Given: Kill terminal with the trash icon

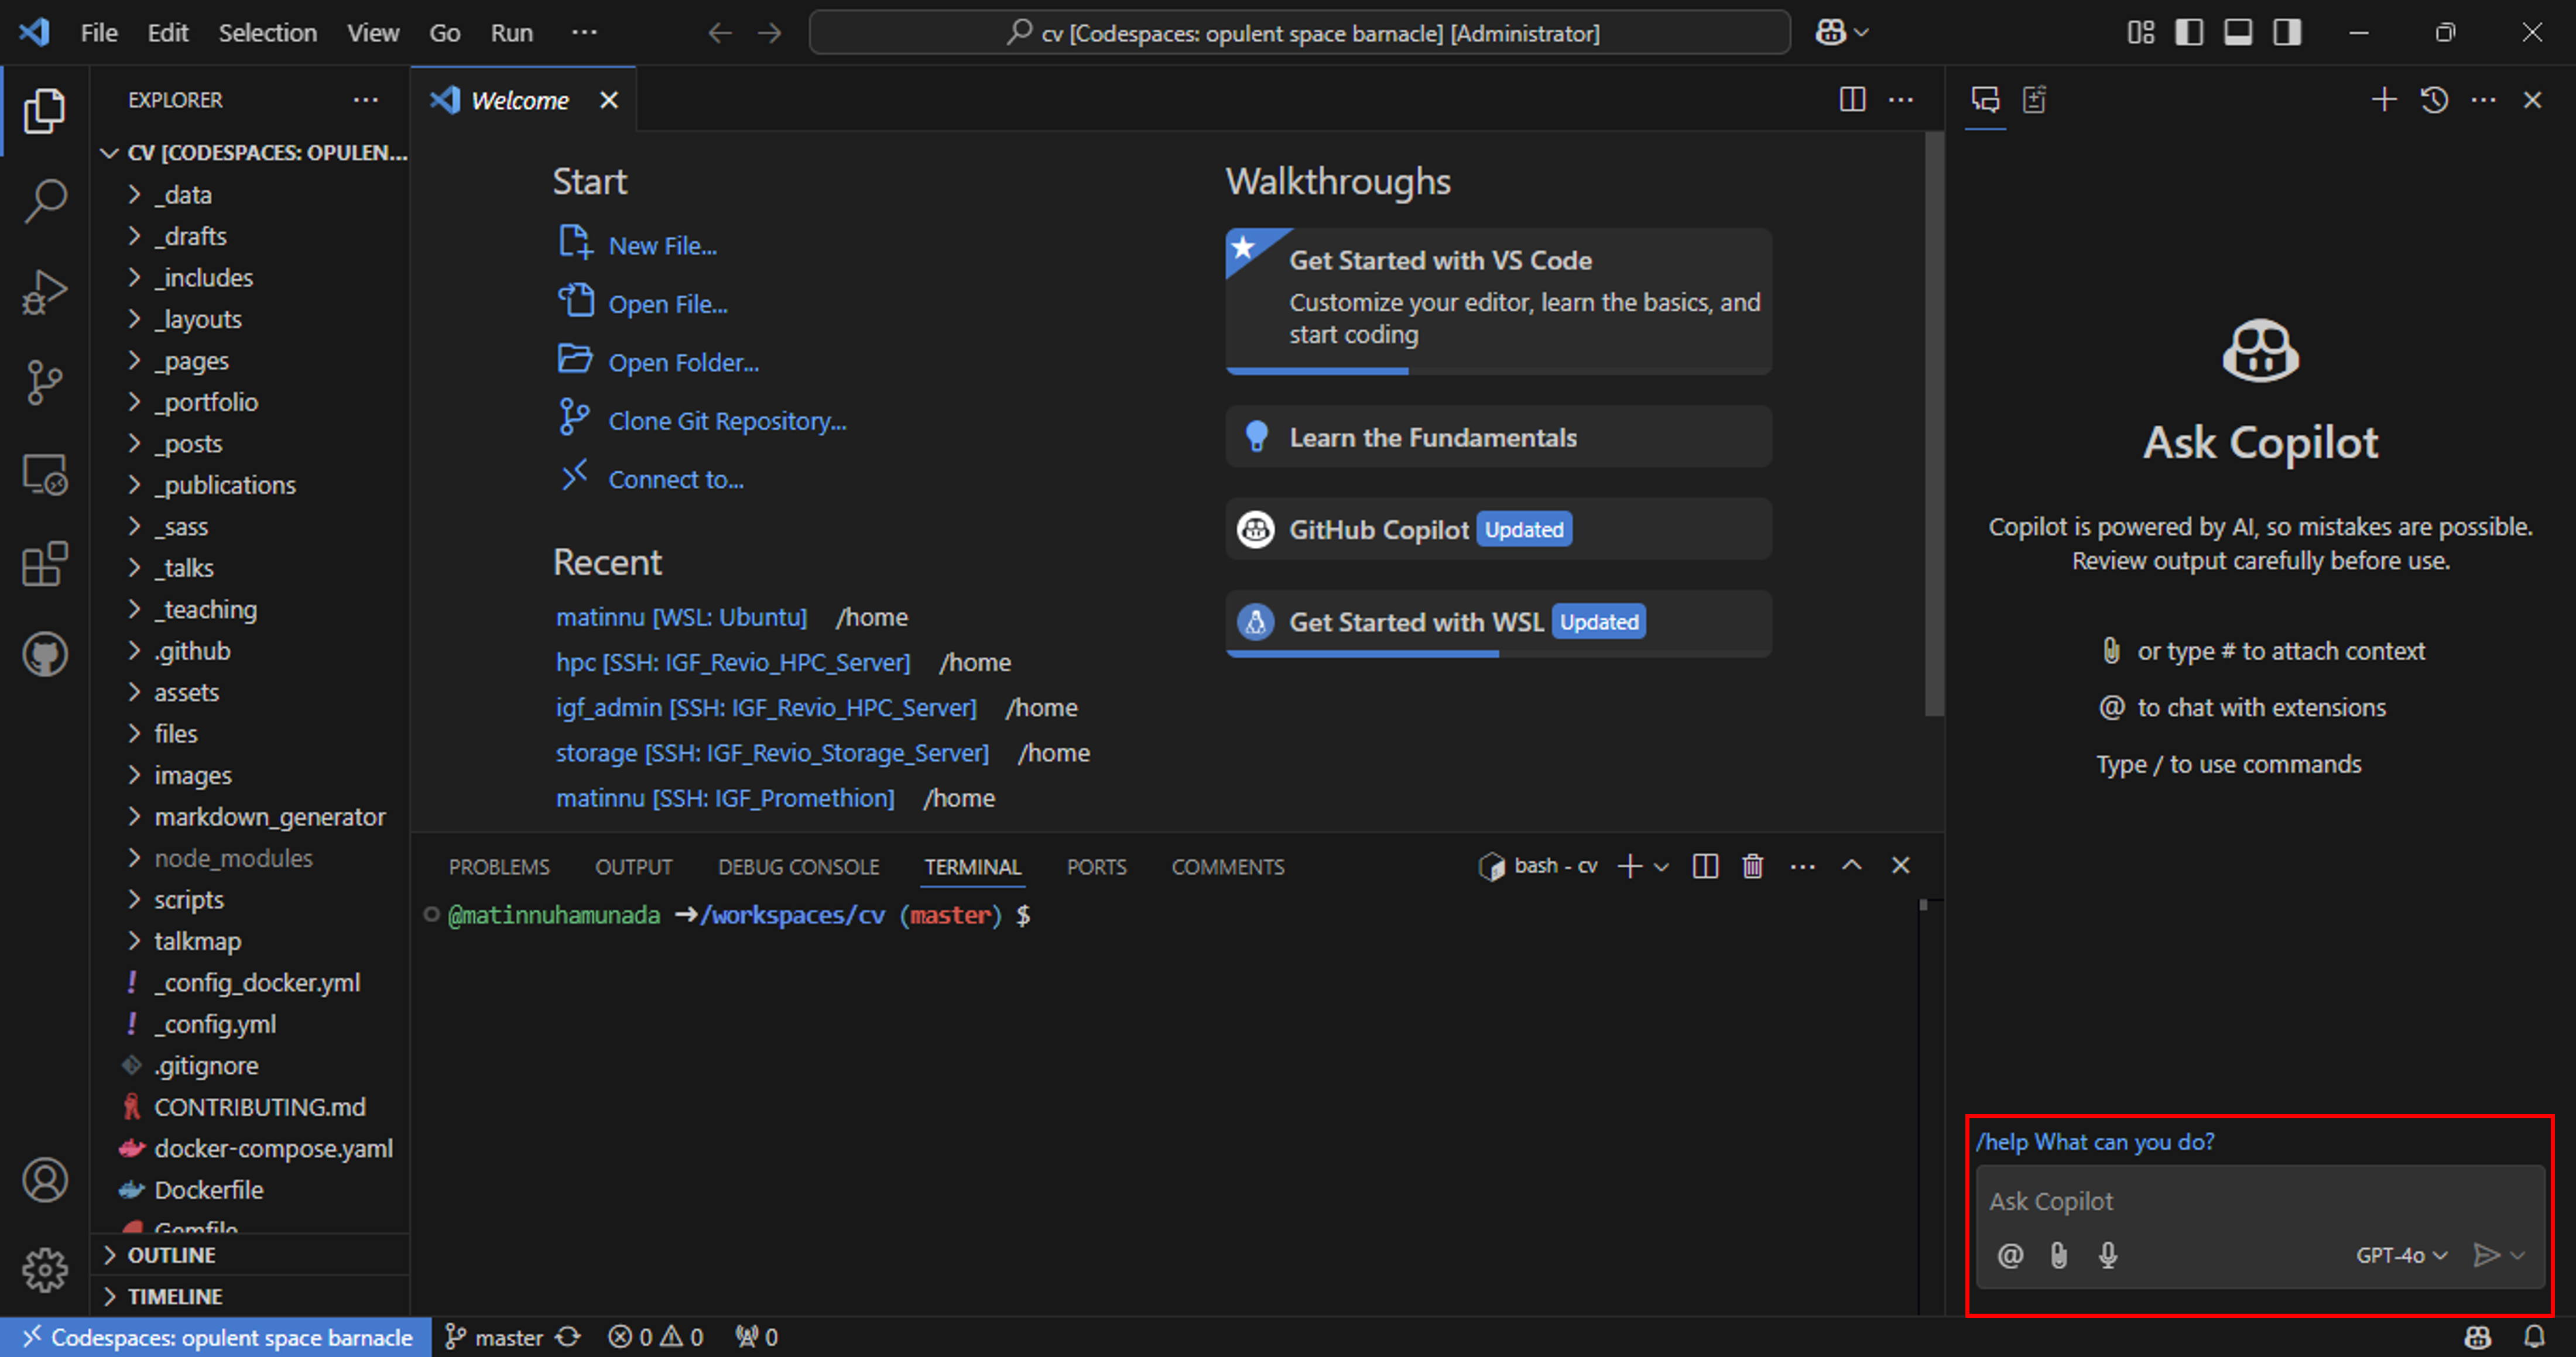Looking at the screenshot, I should [1752, 867].
